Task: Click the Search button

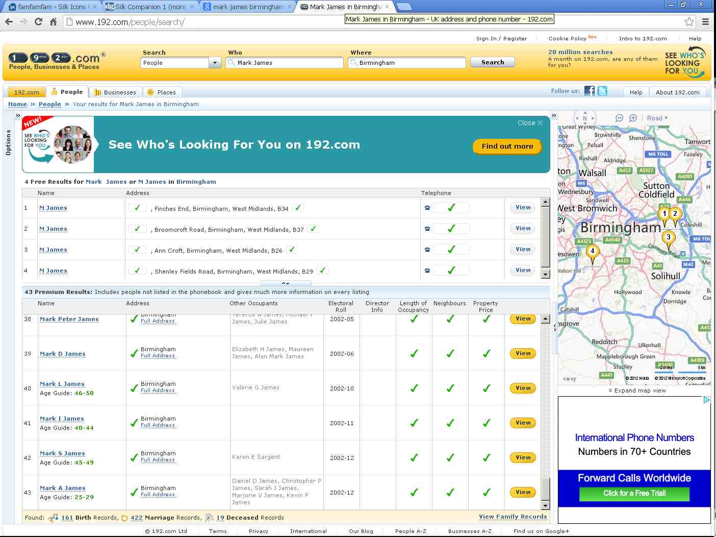Action: [x=493, y=62]
